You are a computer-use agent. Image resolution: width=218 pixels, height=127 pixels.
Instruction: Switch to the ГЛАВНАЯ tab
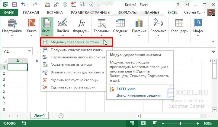(31, 12)
